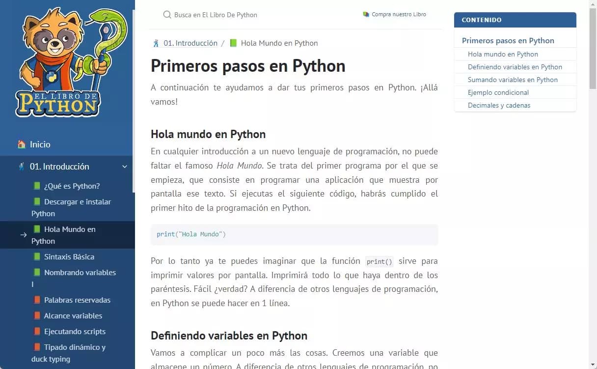This screenshot has height=369, width=597.
Task: Click the house icon next to Inicio
Action: click(x=22, y=144)
